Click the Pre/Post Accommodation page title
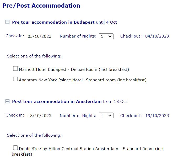Image resolution: width=173 pixels, height=164 pixels. pyautogui.click(x=41, y=6)
